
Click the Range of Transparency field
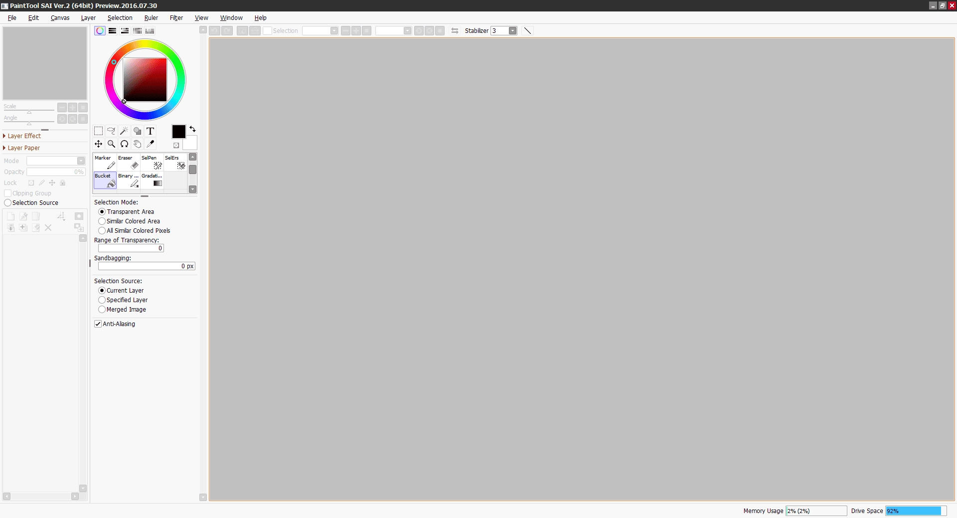131,248
